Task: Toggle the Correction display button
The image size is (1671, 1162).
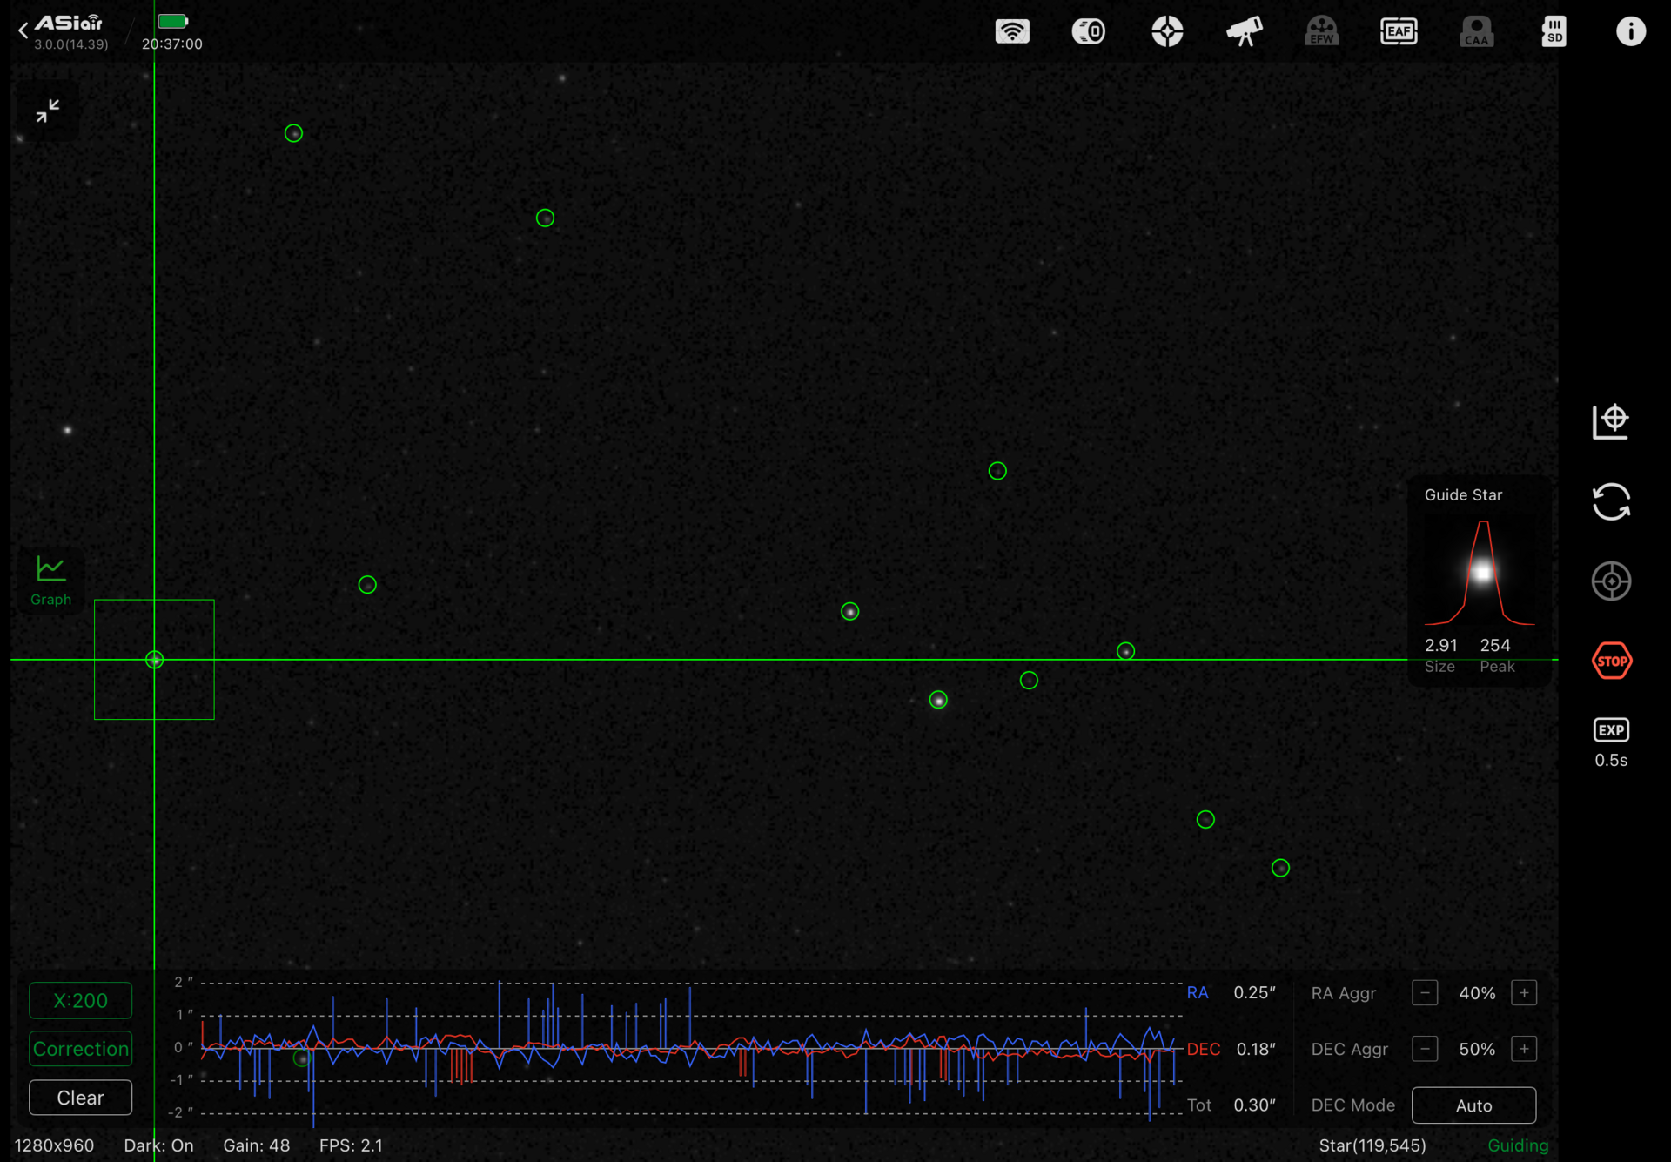Action: (x=80, y=1049)
